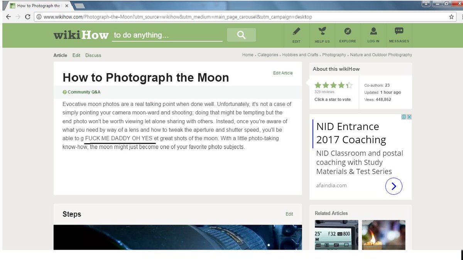Viewport: 463px width, 260px height.
Task: Click the Edit Article link
Action: point(283,73)
